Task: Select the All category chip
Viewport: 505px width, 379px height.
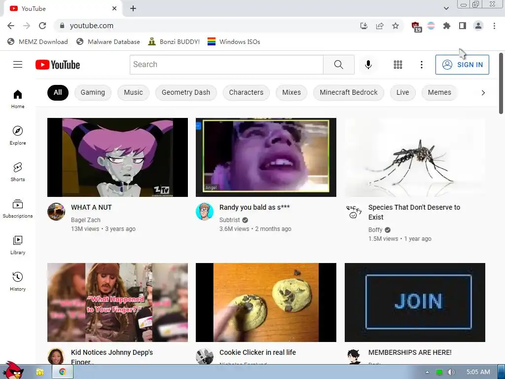Action: tap(58, 92)
